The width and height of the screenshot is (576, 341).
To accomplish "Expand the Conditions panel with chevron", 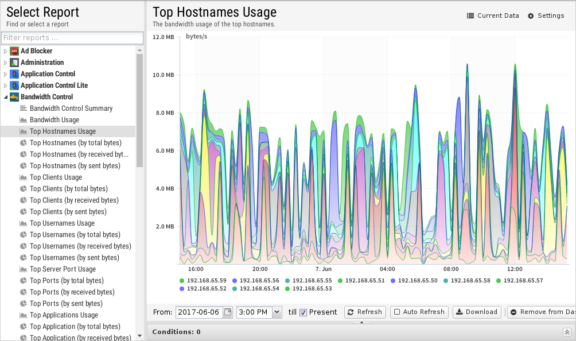I will [x=567, y=332].
